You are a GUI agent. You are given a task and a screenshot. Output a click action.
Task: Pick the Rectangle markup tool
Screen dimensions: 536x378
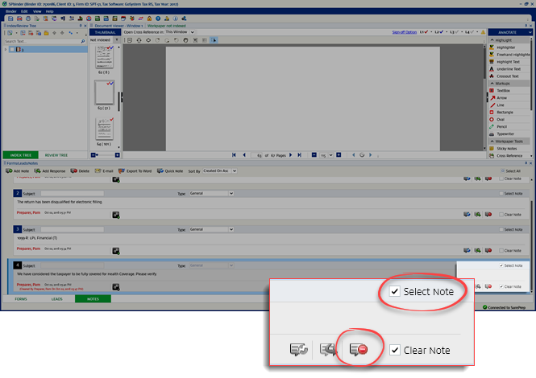[506, 112]
